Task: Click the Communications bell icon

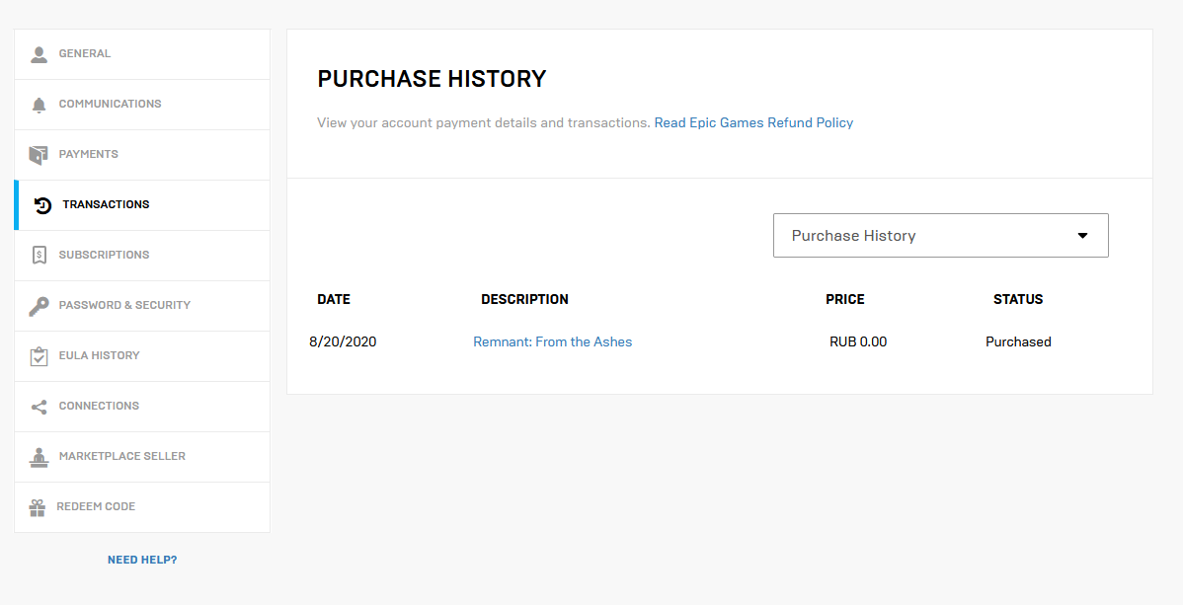Action: click(x=39, y=105)
